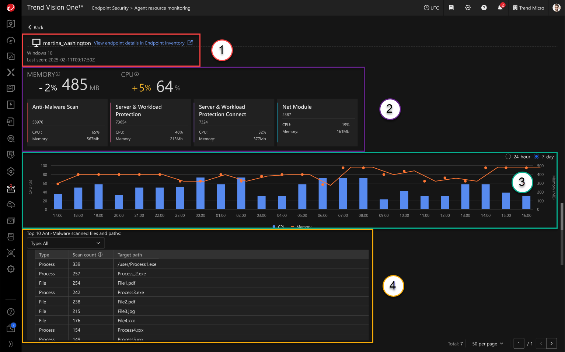
Task: Click Endpoint Security in the breadcrumb
Action: 110,8
